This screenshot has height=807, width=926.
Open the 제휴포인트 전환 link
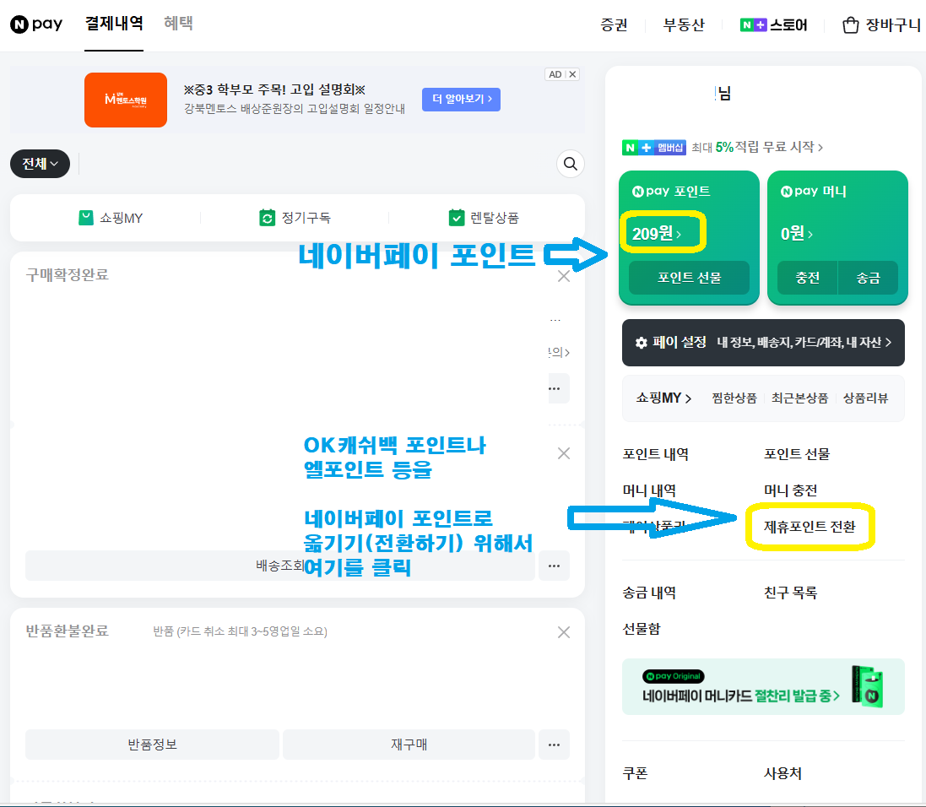pyautogui.click(x=810, y=527)
